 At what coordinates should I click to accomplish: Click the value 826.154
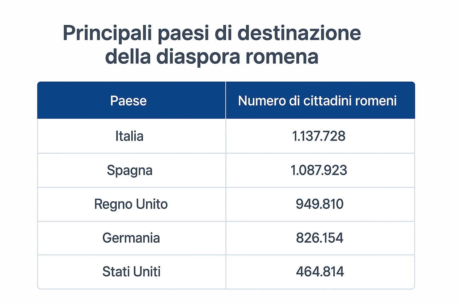320,238
